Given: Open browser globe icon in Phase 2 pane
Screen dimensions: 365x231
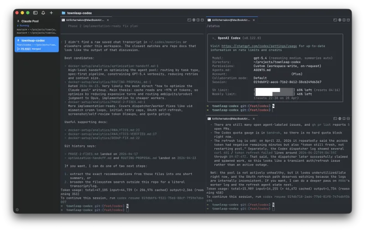Looking at the screenshot, I should 193,20.
